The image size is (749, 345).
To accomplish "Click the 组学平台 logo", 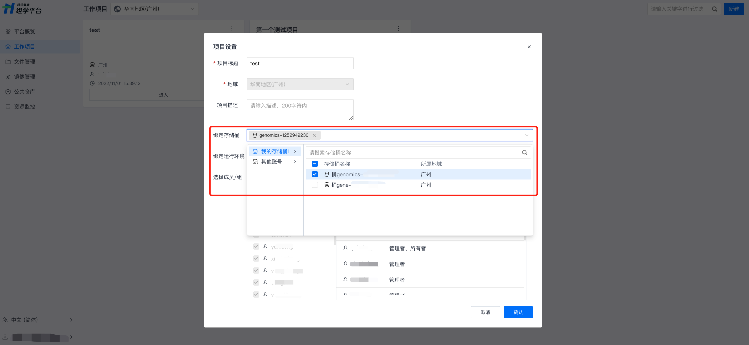I will pos(22,9).
